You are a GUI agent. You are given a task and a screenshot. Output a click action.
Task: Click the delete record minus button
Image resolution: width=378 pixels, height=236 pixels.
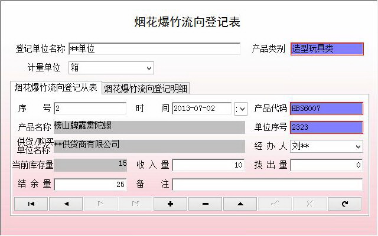[x=206, y=204]
